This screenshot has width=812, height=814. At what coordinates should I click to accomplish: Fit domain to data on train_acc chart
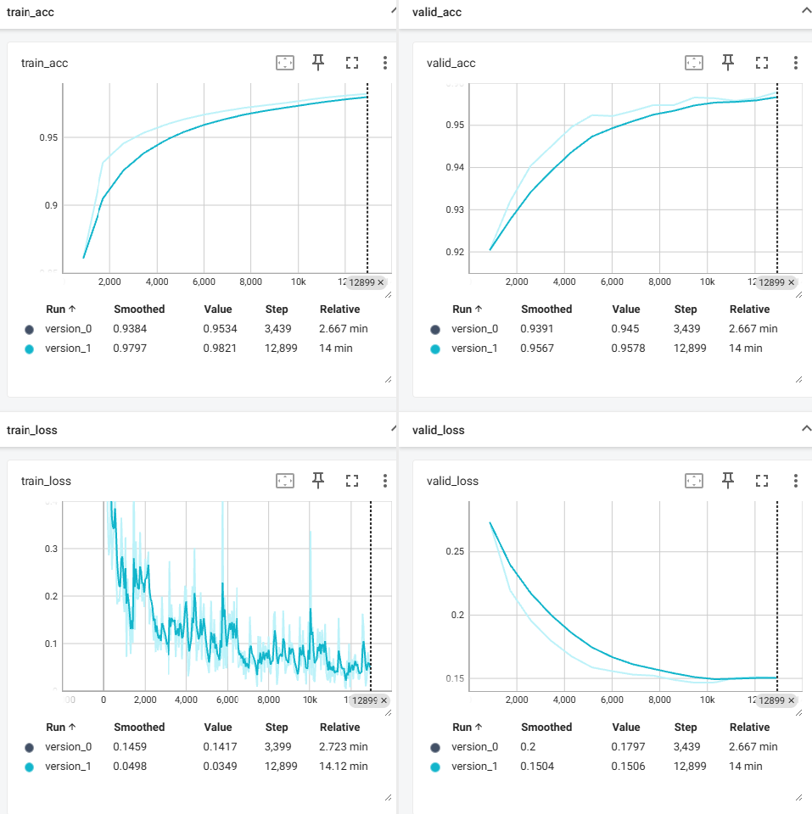click(285, 63)
